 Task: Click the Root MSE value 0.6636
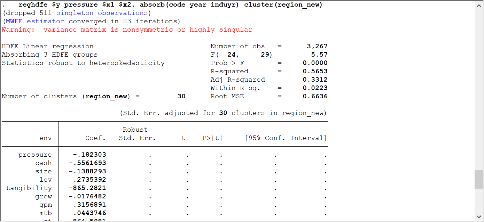pos(315,96)
